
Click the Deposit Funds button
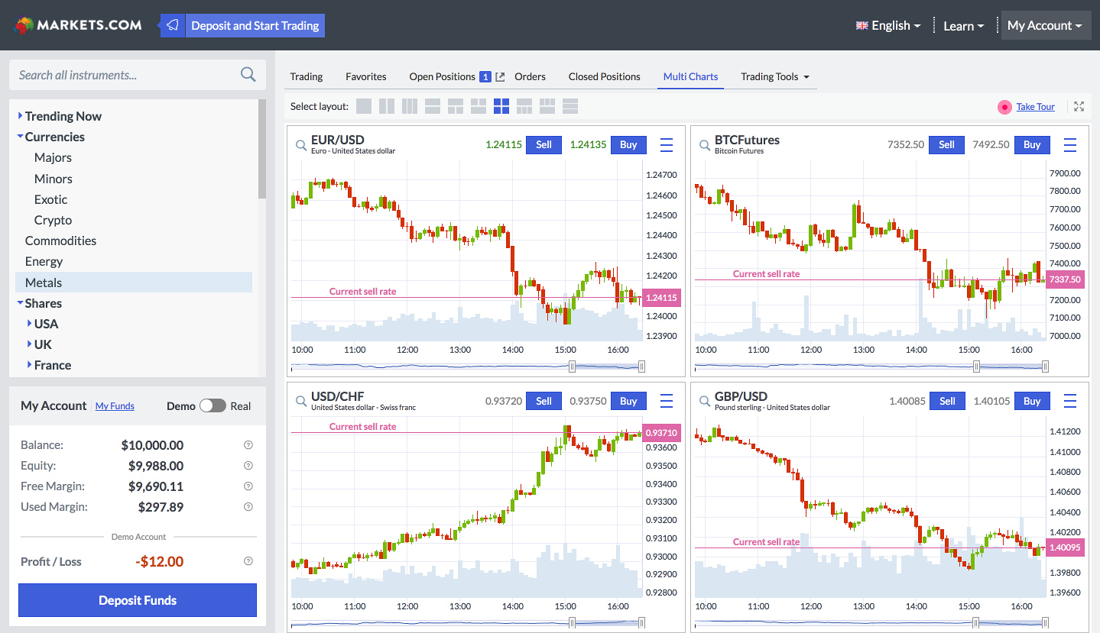pos(138,600)
